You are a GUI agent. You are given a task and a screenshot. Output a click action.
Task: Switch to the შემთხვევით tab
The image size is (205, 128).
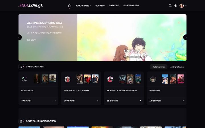159,67
